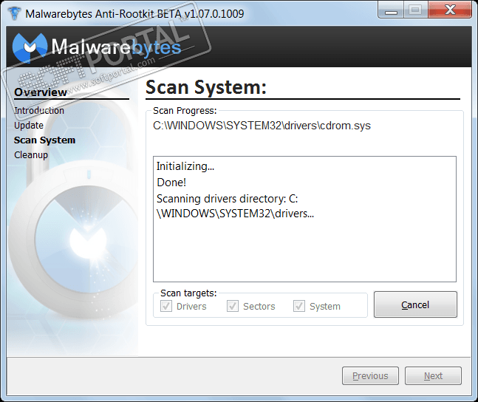
Task: Close the Anti-Rootkit window
Action: click(x=450, y=10)
